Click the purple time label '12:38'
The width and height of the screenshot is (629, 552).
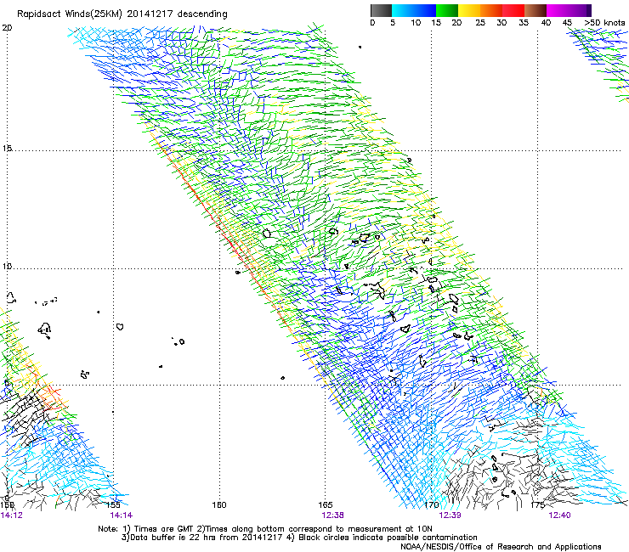click(332, 515)
